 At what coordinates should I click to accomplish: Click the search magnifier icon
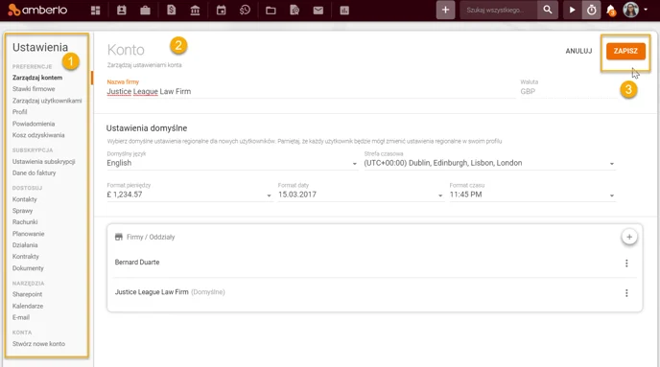(547, 10)
